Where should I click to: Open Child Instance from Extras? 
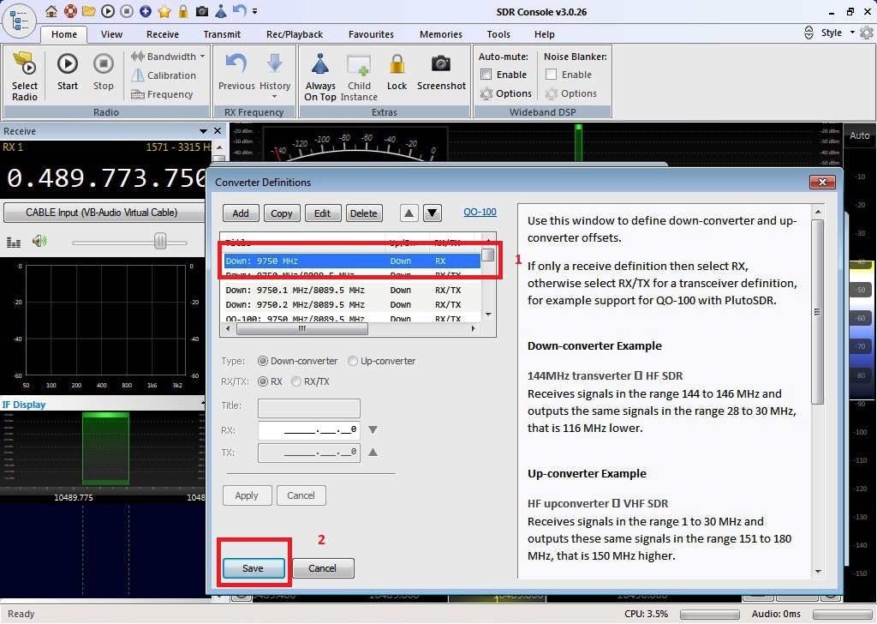pos(359,65)
